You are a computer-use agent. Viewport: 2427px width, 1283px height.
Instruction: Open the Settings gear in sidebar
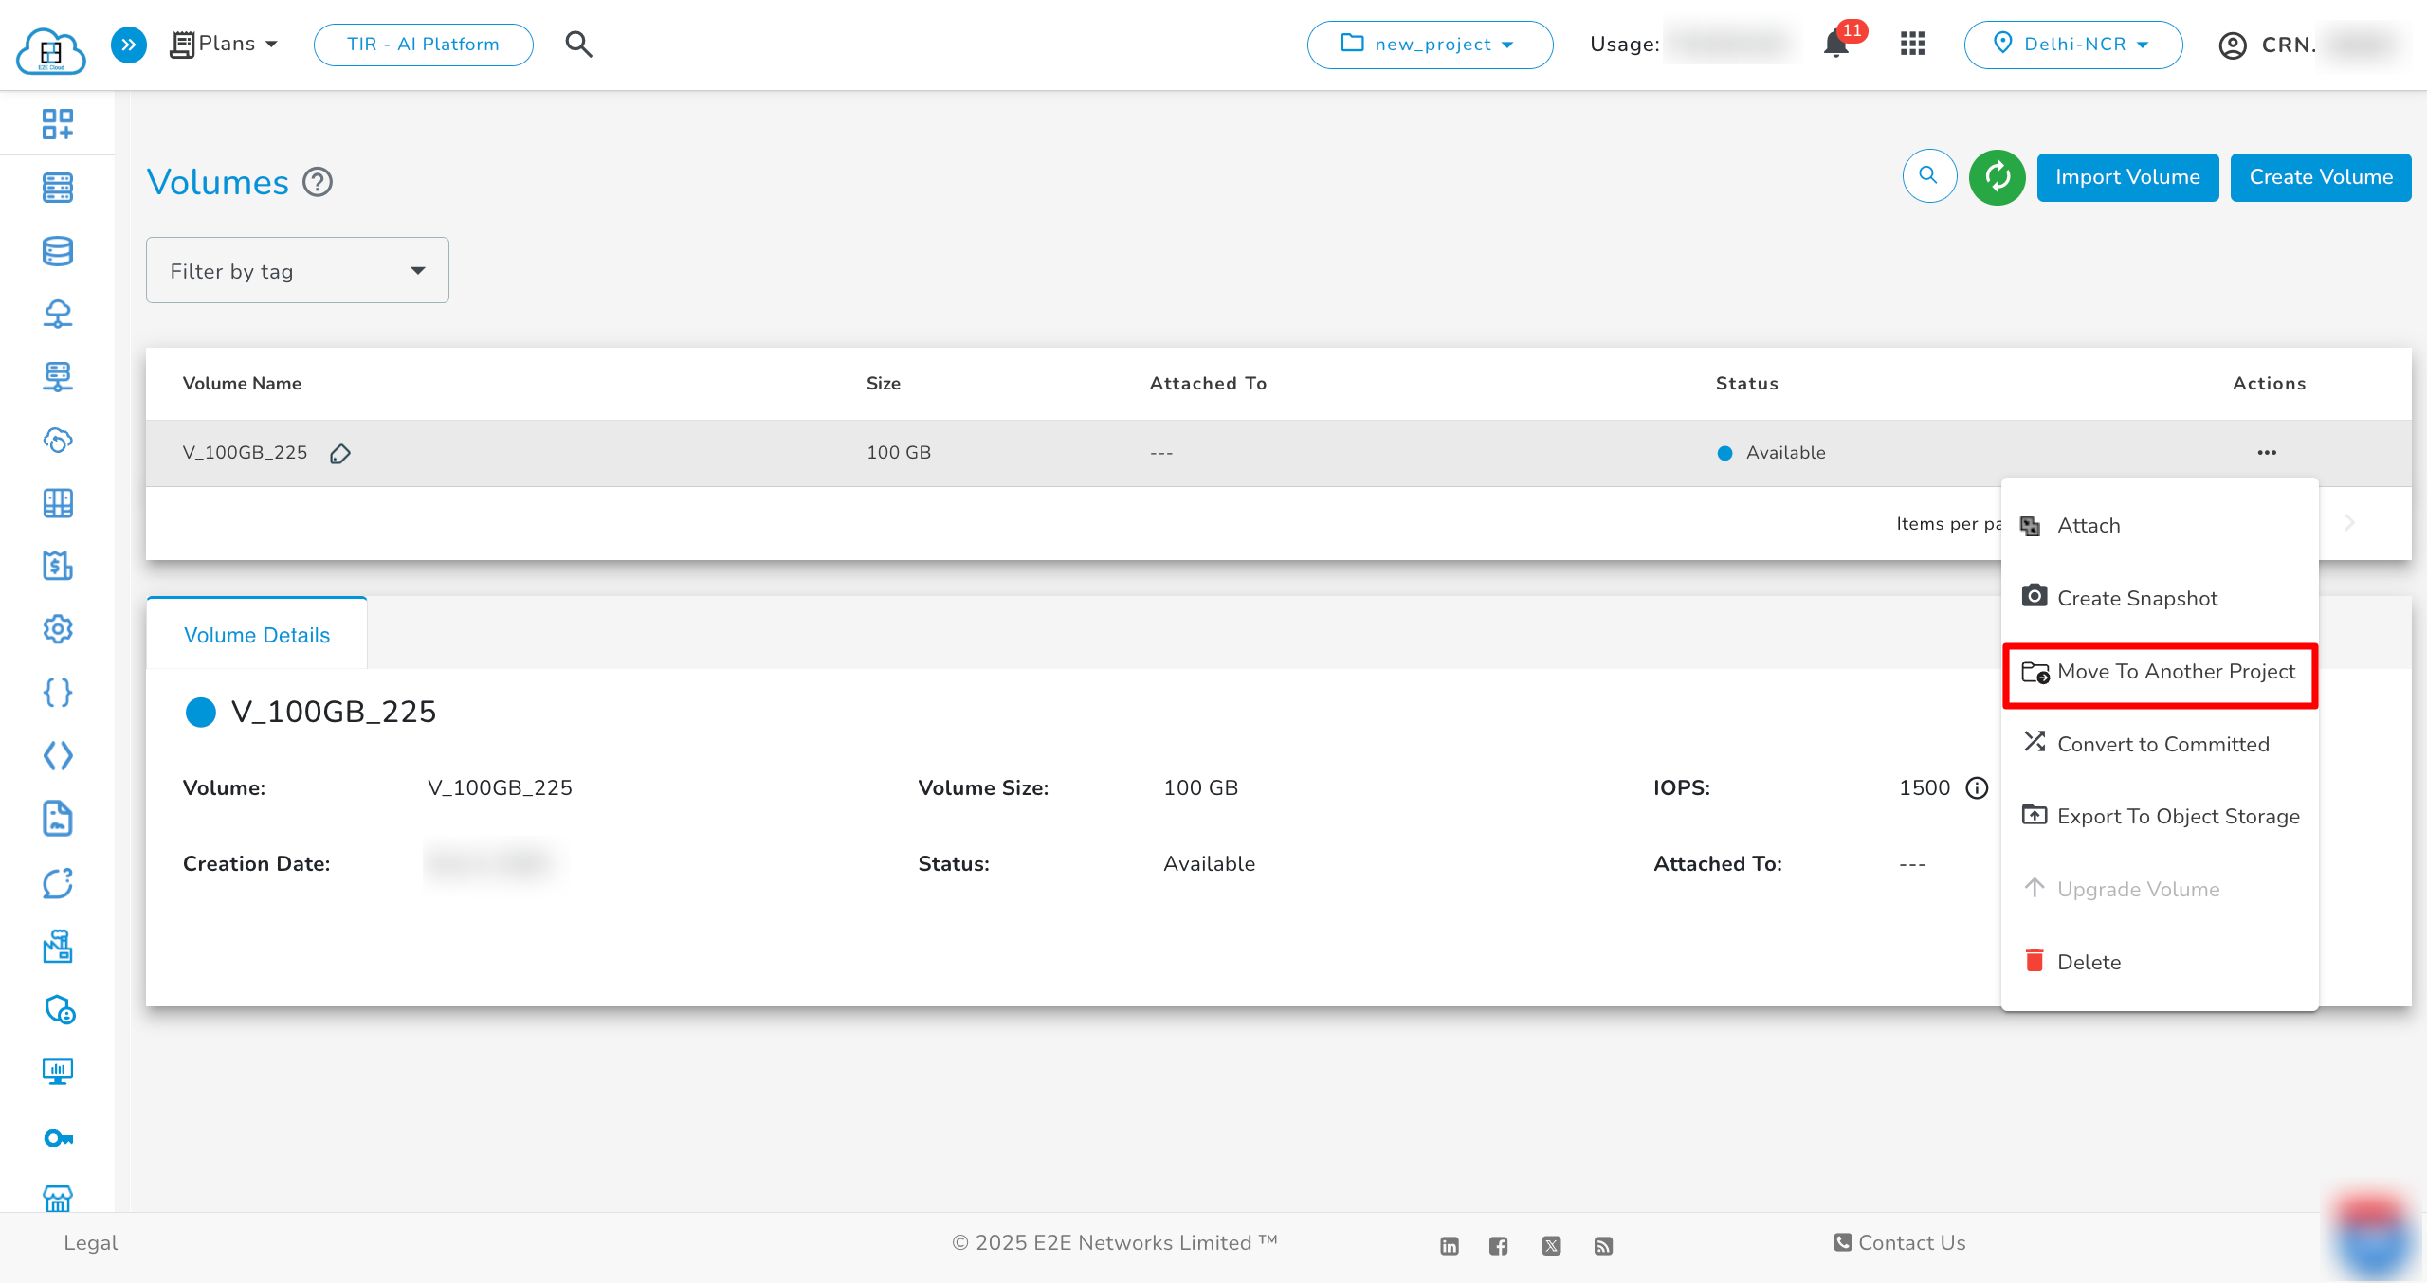point(57,628)
